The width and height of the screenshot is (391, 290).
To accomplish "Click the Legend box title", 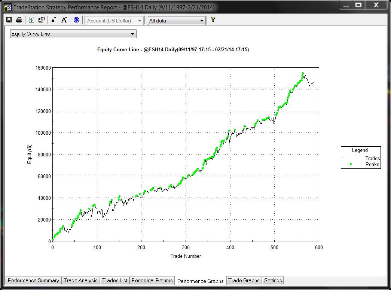I will [360, 150].
